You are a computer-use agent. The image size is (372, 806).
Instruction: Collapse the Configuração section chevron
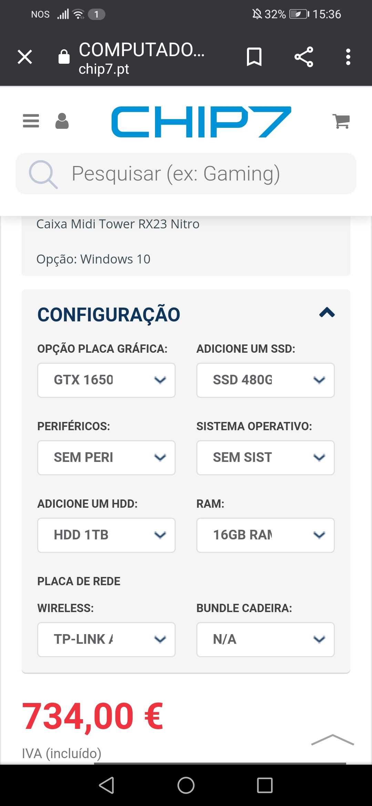(327, 312)
